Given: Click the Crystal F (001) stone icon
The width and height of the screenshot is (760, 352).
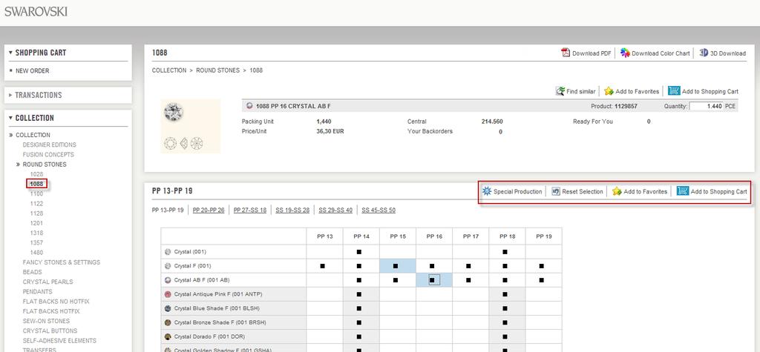Looking at the screenshot, I should tap(168, 266).
